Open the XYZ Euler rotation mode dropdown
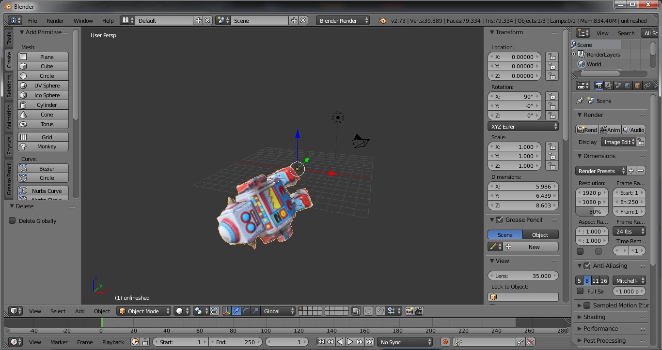This screenshot has height=350, width=662. 523,127
